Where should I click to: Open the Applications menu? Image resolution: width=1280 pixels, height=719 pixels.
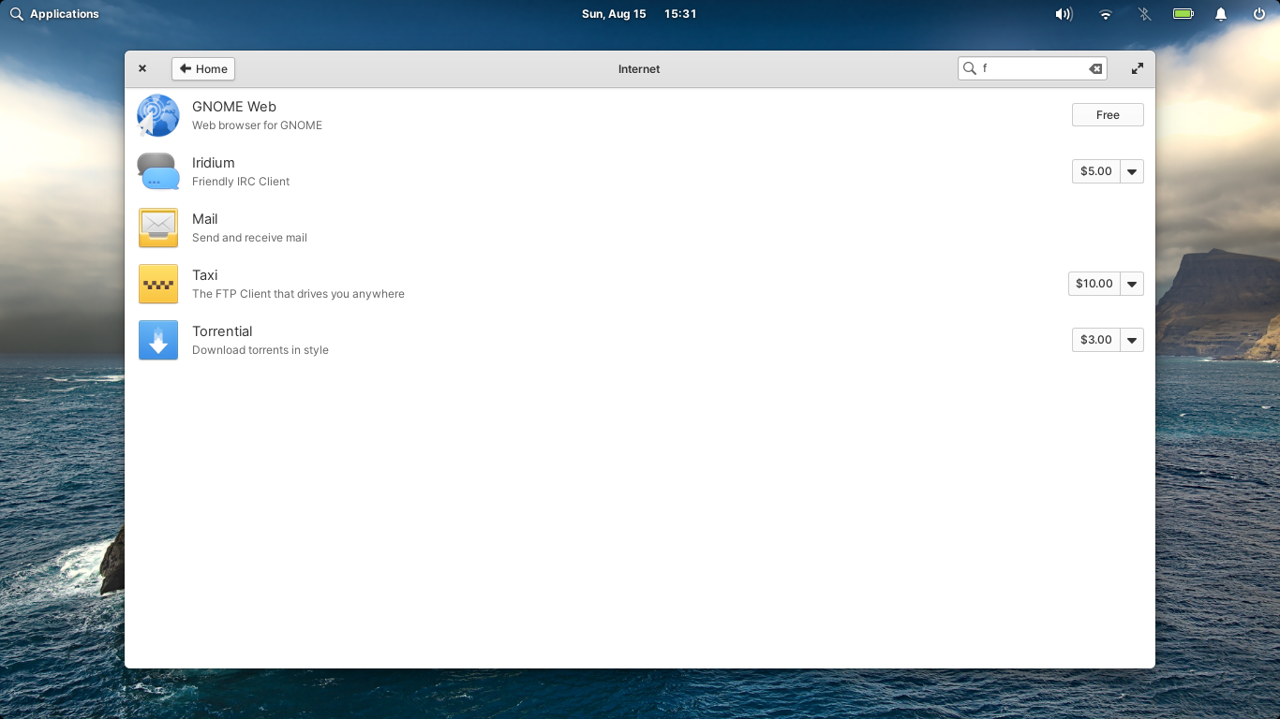(x=54, y=14)
